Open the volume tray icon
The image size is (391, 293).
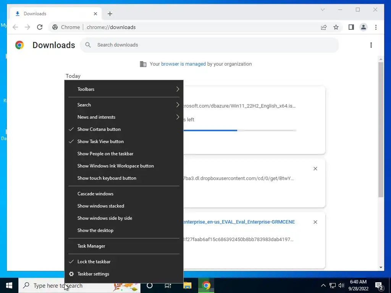[341, 285]
